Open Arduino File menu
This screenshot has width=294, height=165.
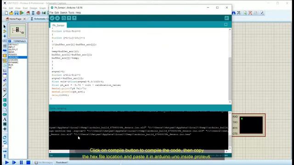51,13
